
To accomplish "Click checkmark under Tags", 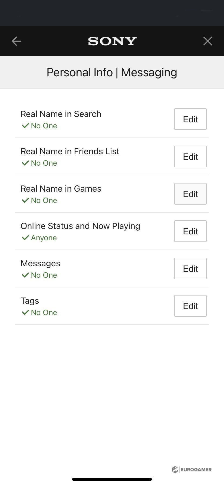I will point(25,312).
